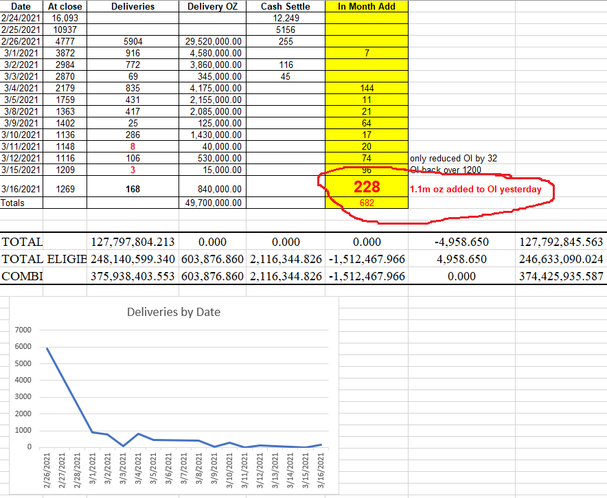Select the 'At close' column header

(65, 6)
